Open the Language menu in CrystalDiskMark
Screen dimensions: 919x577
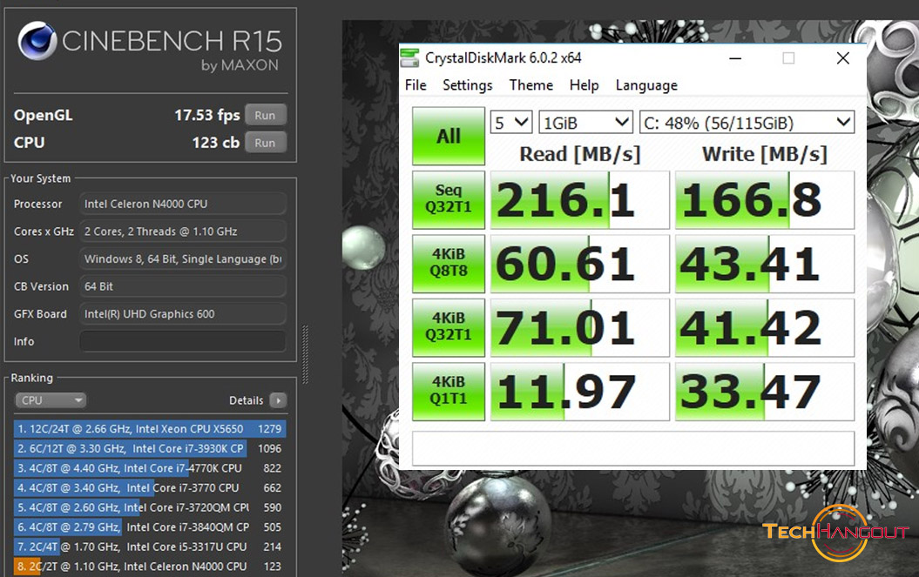646,85
